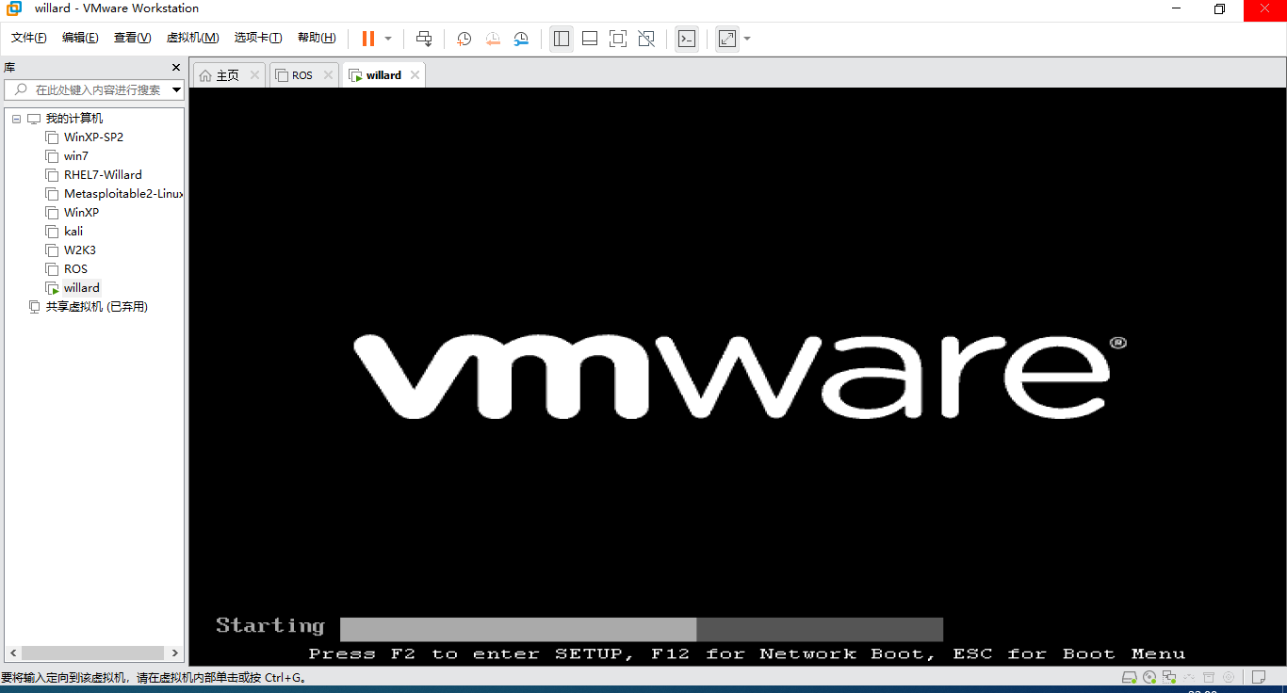The image size is (1287, 693).
Task: Click the message log note icon
Action: tap(1258, 677)
